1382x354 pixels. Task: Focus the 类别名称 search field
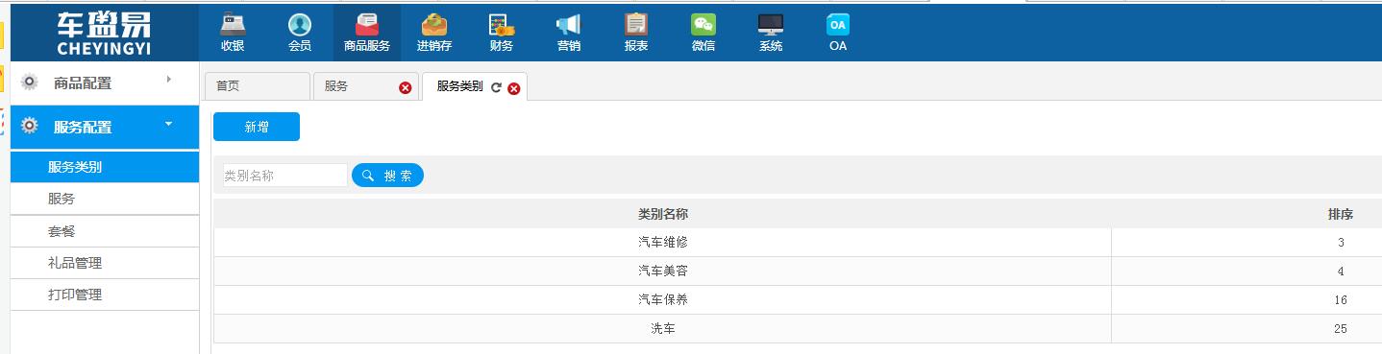click(284, 176)
